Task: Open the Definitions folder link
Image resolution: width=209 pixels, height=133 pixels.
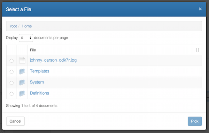Action: 39,93
